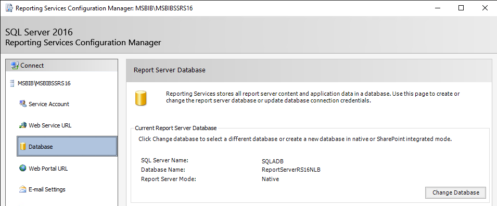Click the 'Reporting Services stores all report' description text
This screenshot has width=497, height=206.
[313, 97]
